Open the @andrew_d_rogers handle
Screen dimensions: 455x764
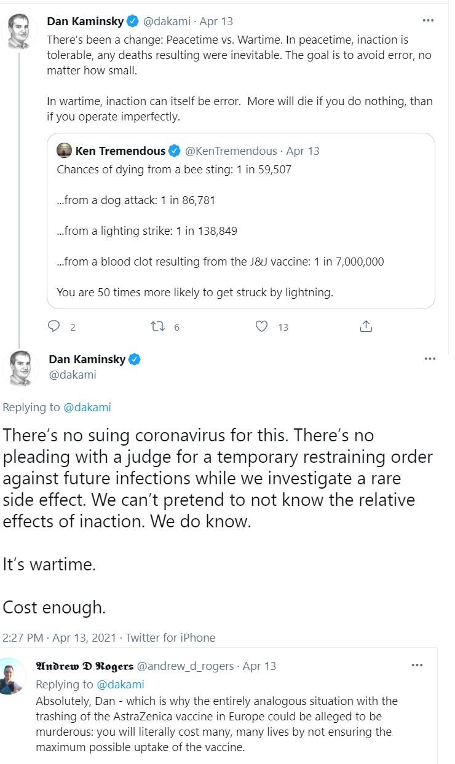(x=185, y=666)
